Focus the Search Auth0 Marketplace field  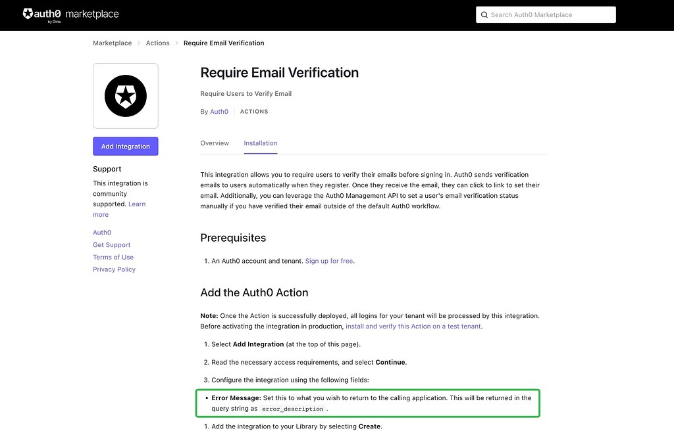click(546, 14)
